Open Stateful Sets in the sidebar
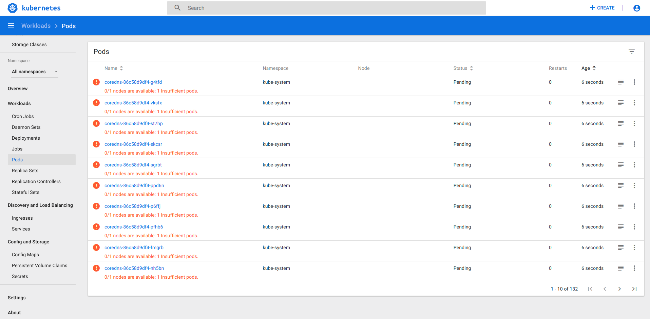Viewport: 650px width, 319px height. (x=25, y=192)
